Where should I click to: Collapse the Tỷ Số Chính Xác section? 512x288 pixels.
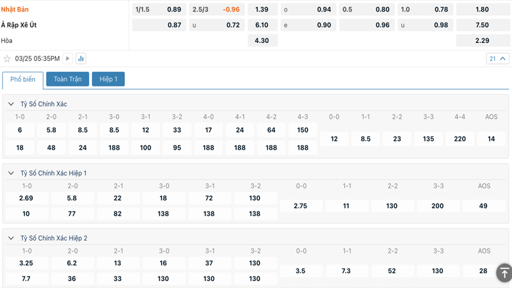point(11,104)
